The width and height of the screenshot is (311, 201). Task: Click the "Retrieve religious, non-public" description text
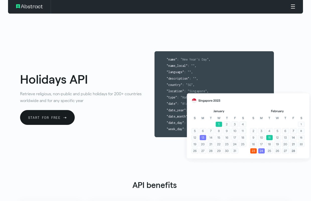click(81, 97)
